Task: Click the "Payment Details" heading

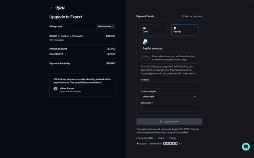Action: point(145,16)
